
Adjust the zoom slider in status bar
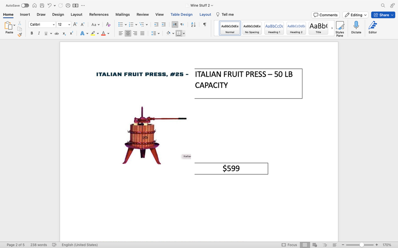pyautogui.click(x=361, y=245)
